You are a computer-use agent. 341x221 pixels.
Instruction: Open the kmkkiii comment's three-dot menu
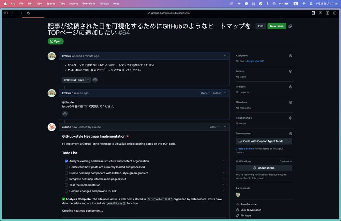coord(226,93)
